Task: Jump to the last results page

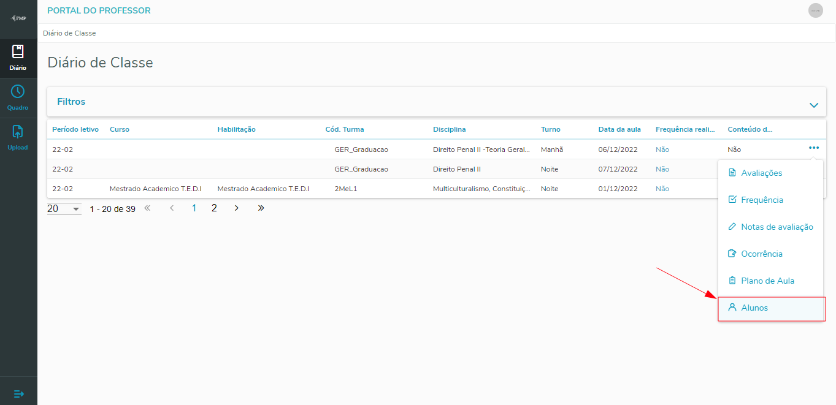Action: (261, 208)
